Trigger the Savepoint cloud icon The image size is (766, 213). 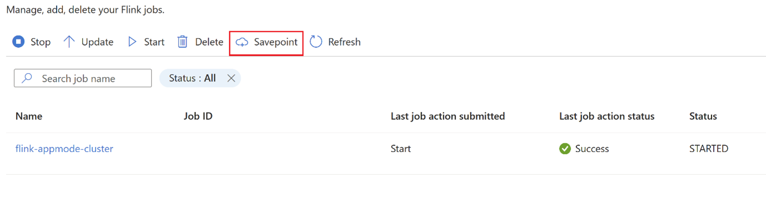[242, 42]
